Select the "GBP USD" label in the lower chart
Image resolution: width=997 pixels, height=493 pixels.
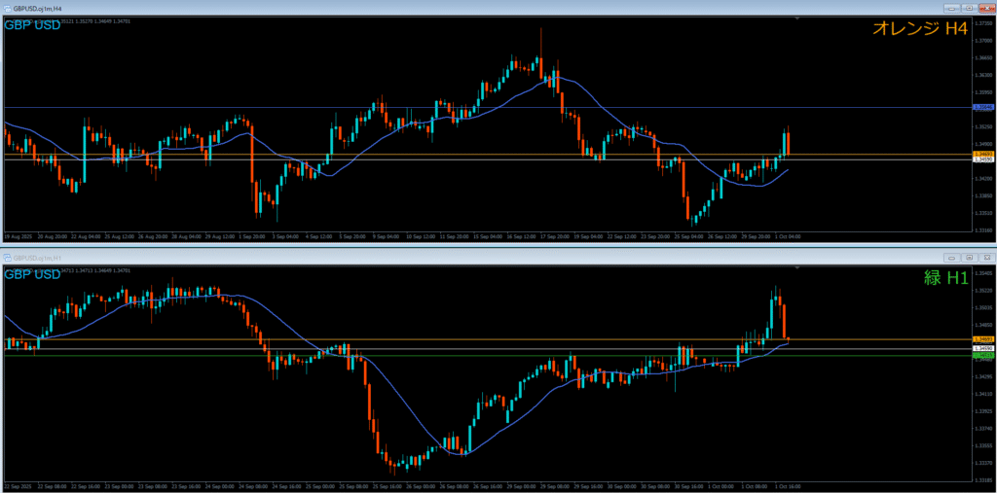point(32,274)
